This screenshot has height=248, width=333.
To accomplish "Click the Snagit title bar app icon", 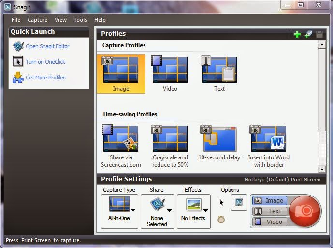I will tap(8, 7).
